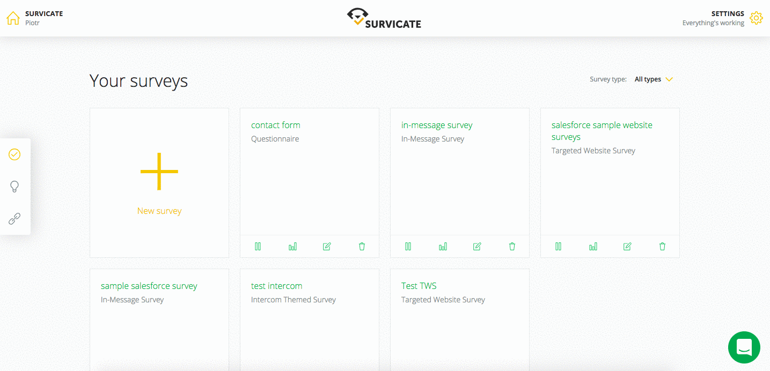Click the yellow plus to create a survey

[159, 172]
